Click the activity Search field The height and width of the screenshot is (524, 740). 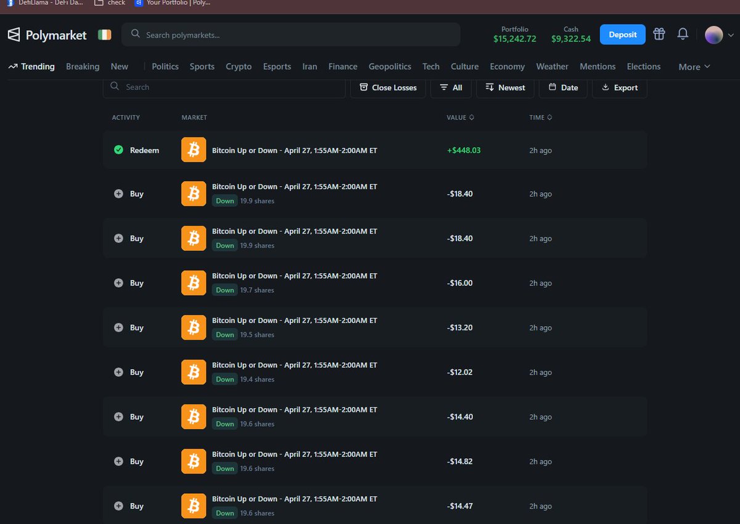coord(224,88)
